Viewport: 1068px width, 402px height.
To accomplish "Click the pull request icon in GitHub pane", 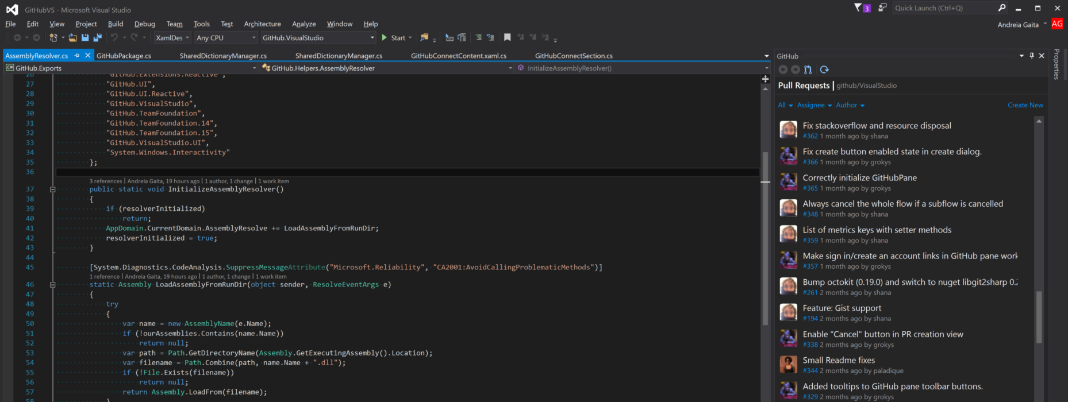I will tap(808, 69).
